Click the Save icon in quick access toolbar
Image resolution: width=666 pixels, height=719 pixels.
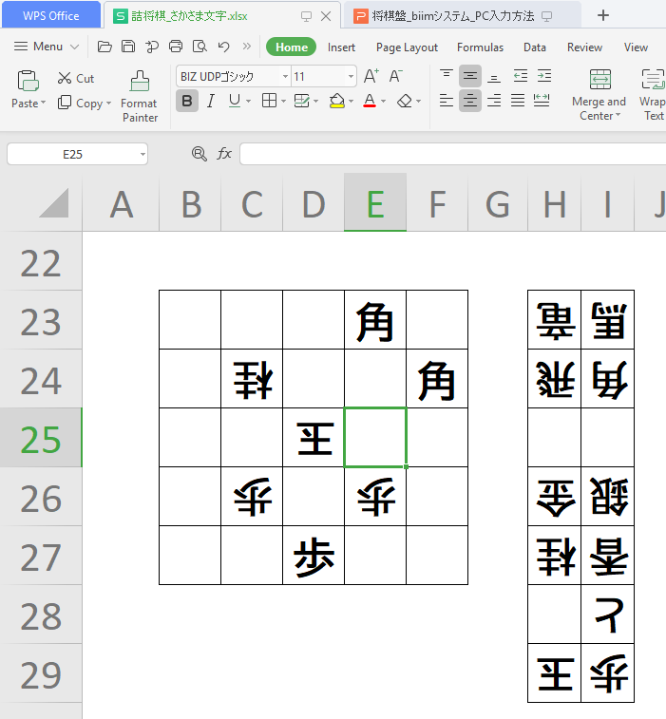(128, 47)
